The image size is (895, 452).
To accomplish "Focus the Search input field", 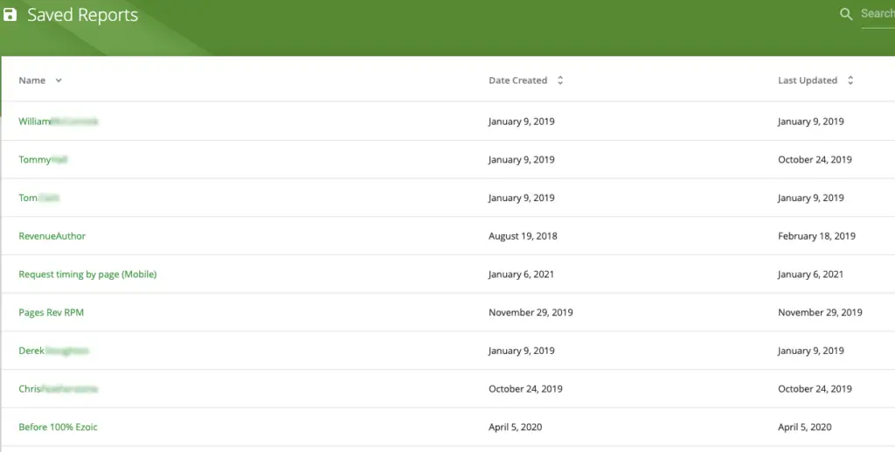I will click(878, 14).
